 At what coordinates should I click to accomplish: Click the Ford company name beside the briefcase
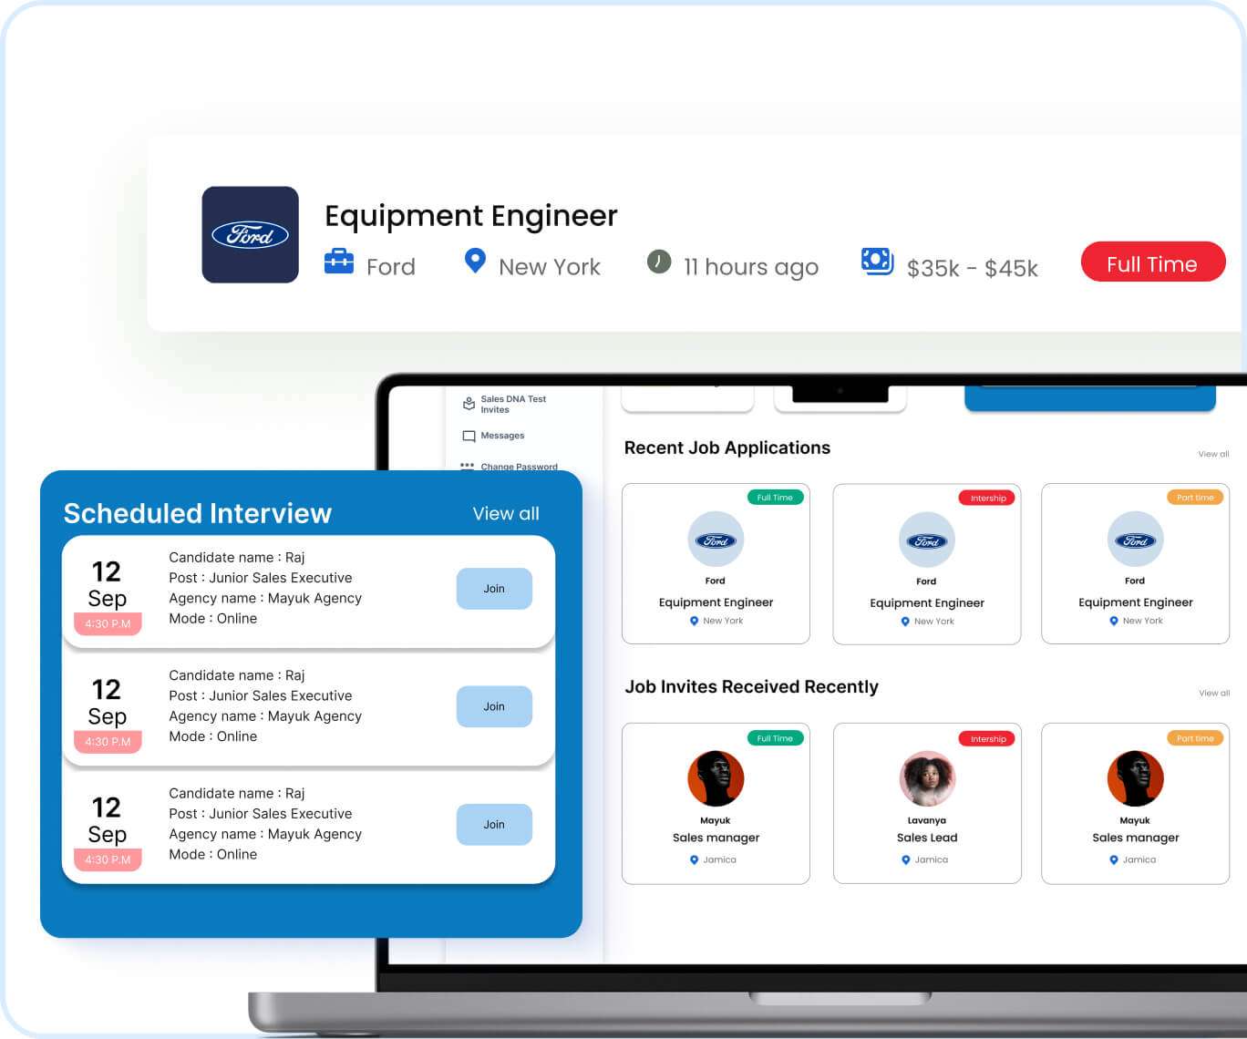(x=391, y=267)
